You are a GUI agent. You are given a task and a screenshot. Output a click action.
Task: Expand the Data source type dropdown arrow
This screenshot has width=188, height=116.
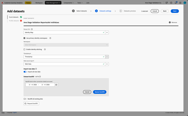[107, 64]
